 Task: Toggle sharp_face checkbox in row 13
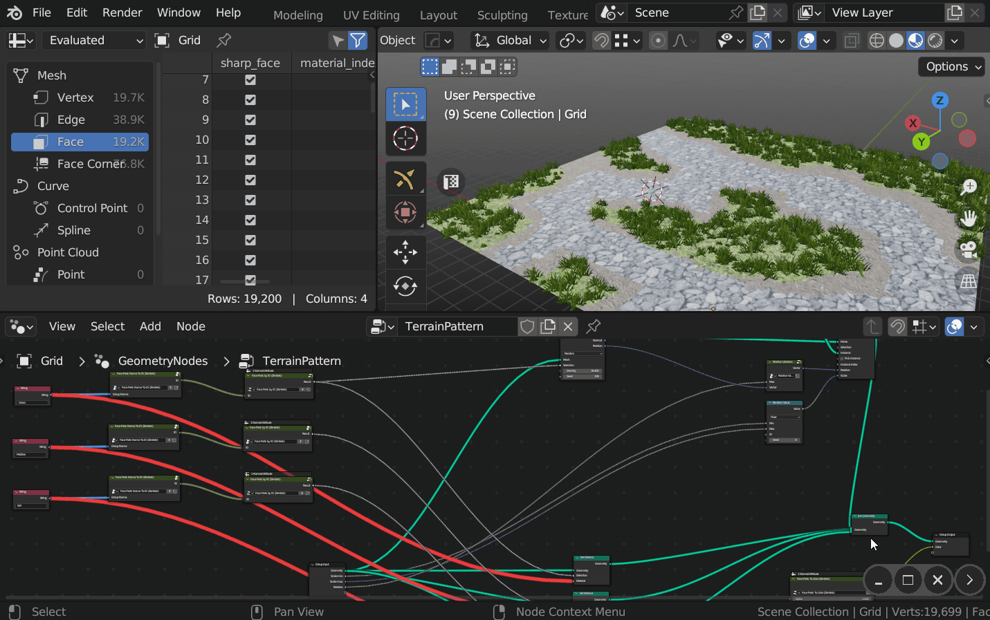(250, 200)
